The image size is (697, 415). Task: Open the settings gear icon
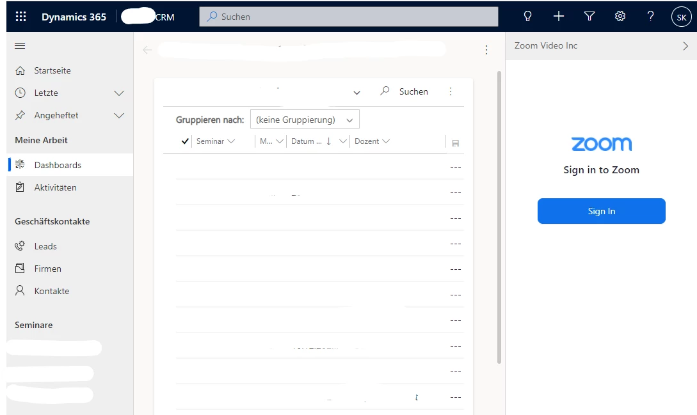click(620, 17)
